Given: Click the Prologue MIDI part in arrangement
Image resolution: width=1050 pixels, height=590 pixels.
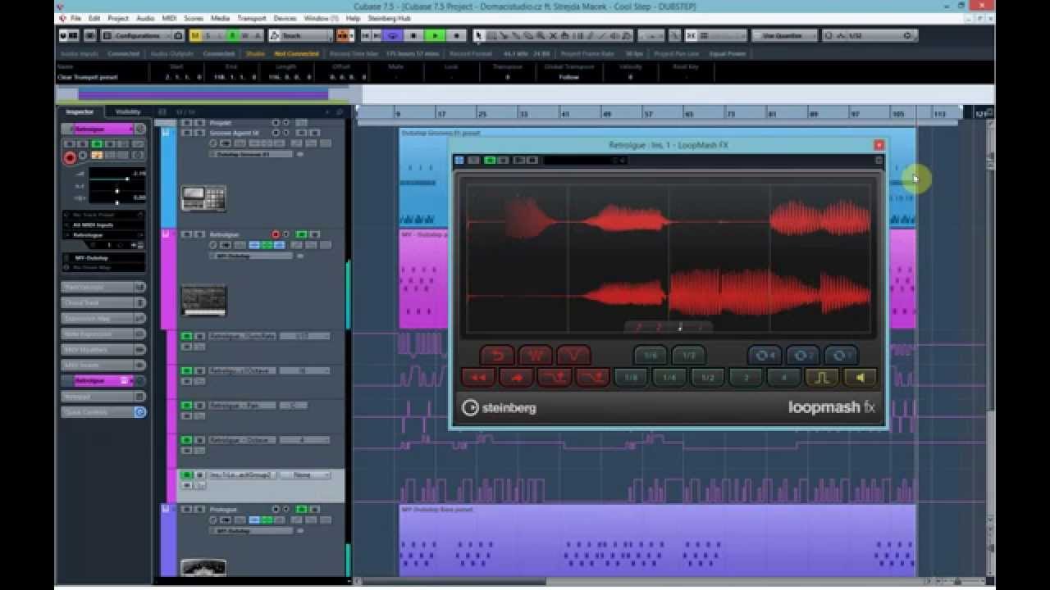Looking at the screenshot, I should 657,541.
